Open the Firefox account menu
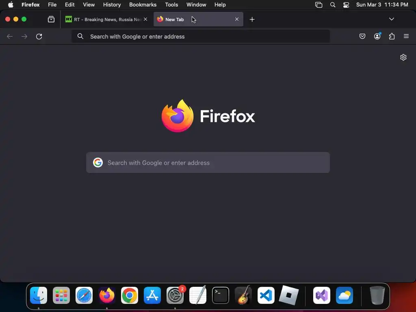 pos(377,36)
